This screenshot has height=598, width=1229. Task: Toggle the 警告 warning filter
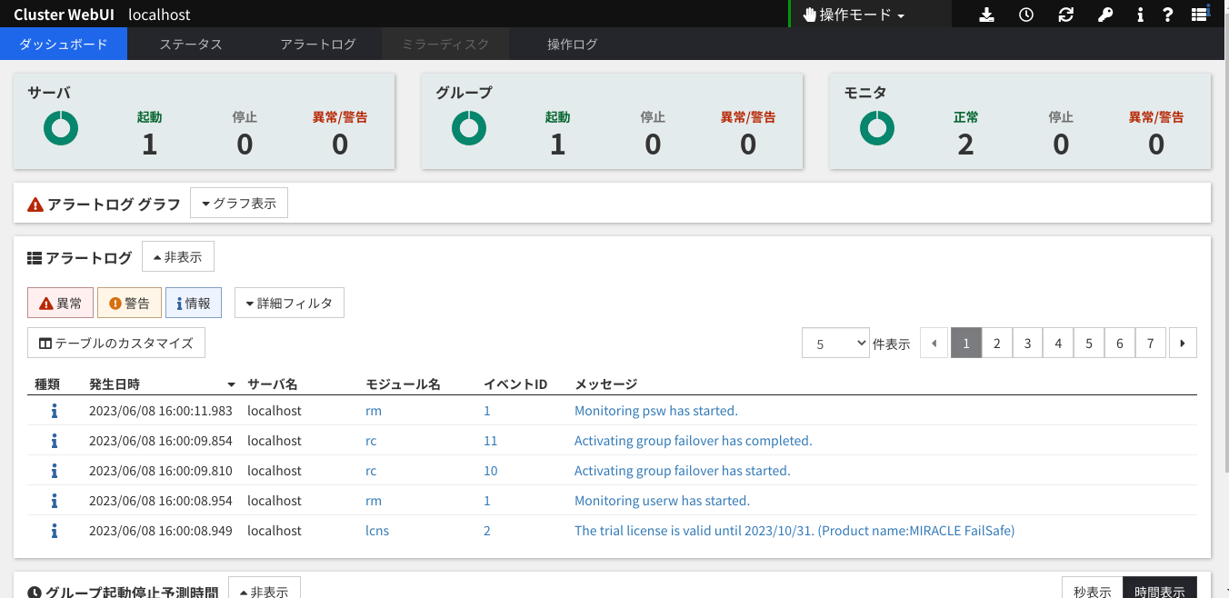(129, 304)
